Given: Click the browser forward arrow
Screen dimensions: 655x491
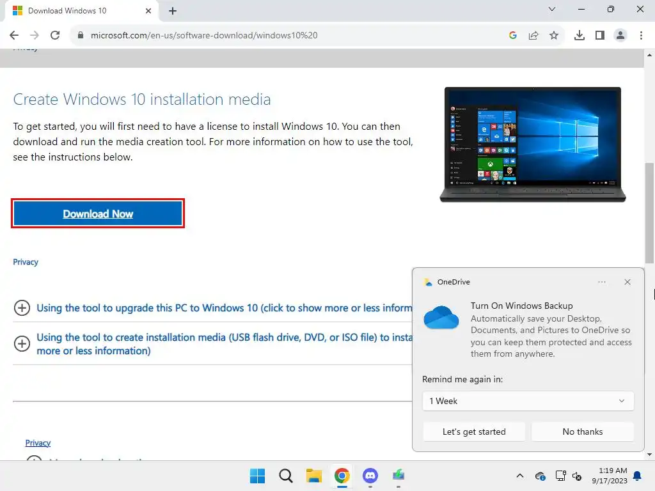Looking at the screenshot, I should 35,35.
